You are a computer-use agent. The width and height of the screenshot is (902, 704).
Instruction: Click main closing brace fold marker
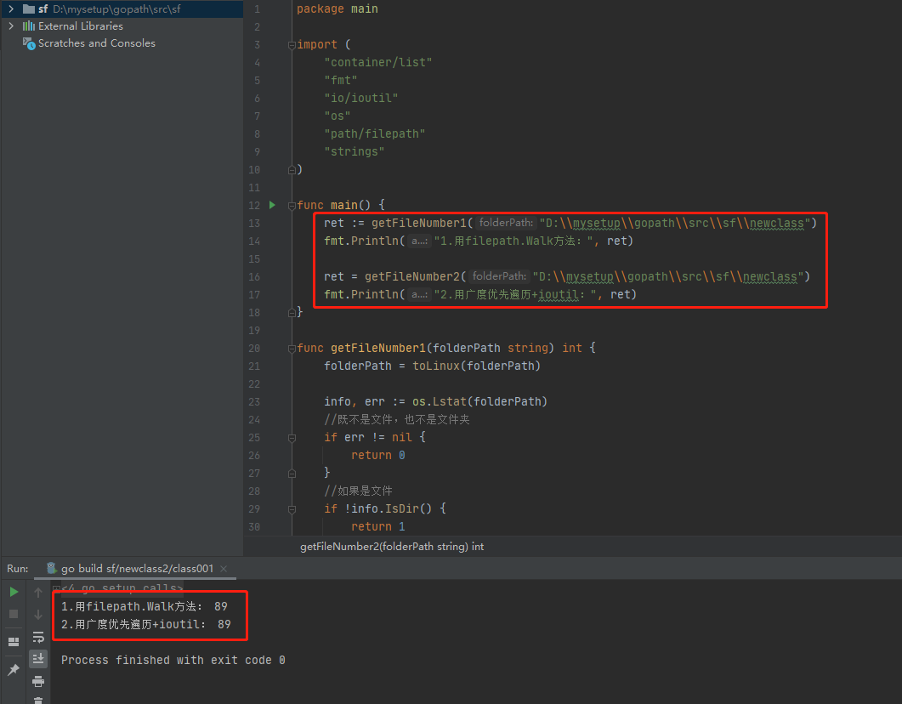(x=292, y=312)
